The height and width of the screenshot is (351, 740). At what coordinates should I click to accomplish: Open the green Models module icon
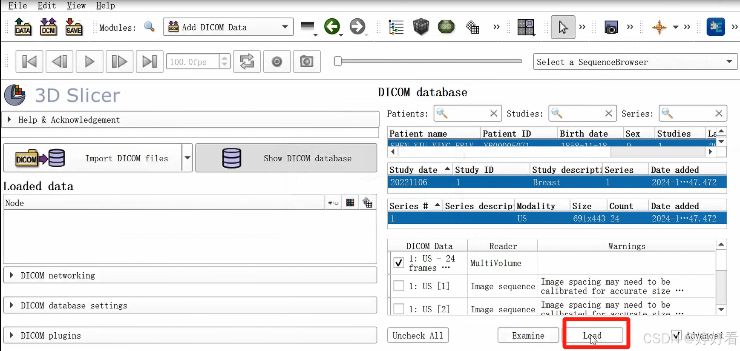[x=446, y=27]
